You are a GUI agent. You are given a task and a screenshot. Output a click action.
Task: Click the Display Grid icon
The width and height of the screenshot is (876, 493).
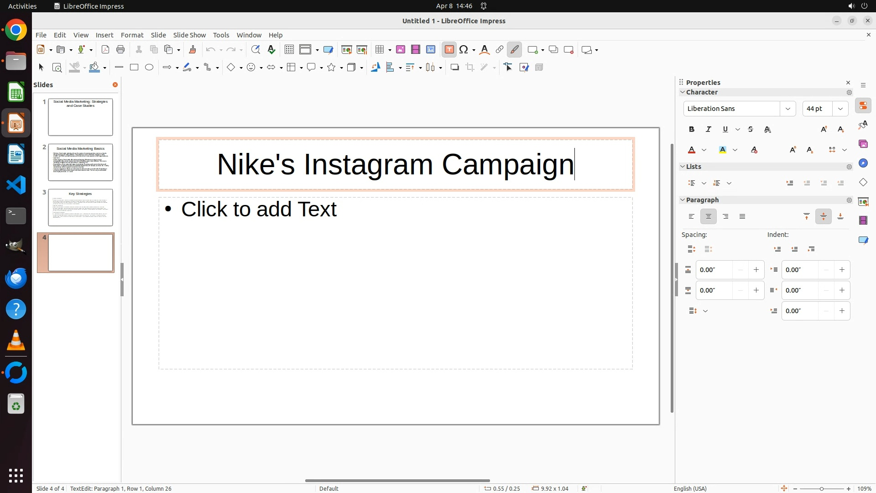pos(289,50)
